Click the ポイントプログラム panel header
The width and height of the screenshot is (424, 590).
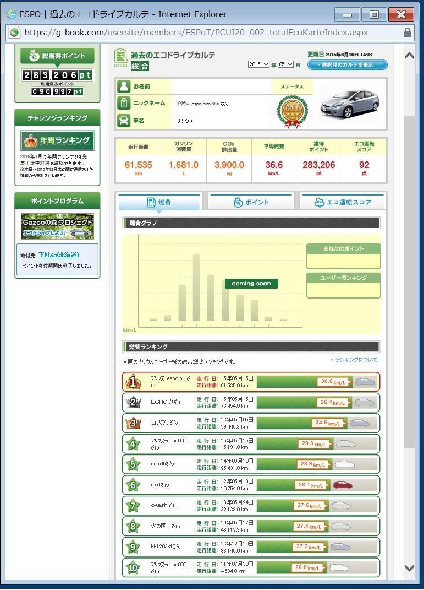pos(57,201)
